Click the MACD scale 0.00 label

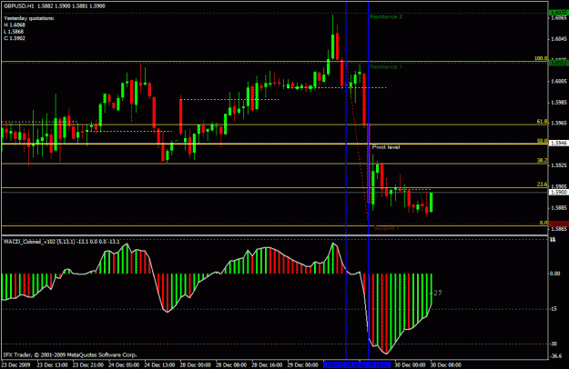coord(555,274)
